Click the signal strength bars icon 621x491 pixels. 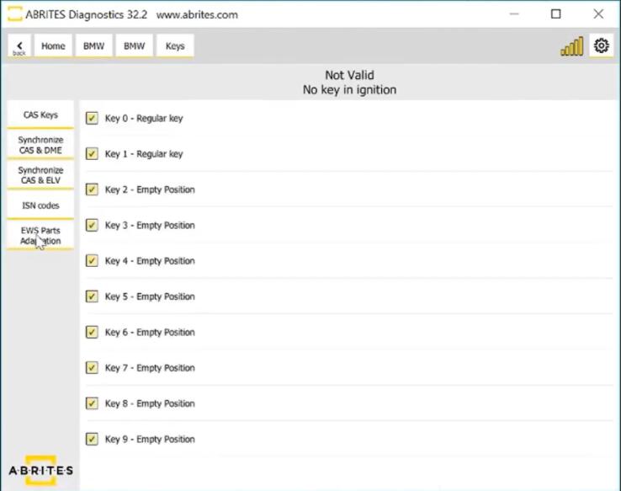(572, 47)
